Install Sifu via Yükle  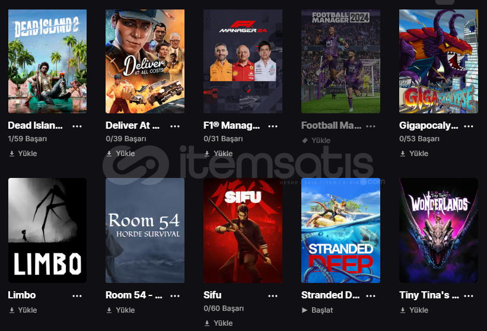coord(219,323)
